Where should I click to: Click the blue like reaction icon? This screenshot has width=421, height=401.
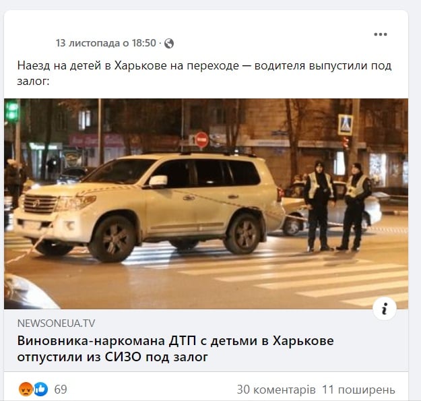tap(41, 389)
